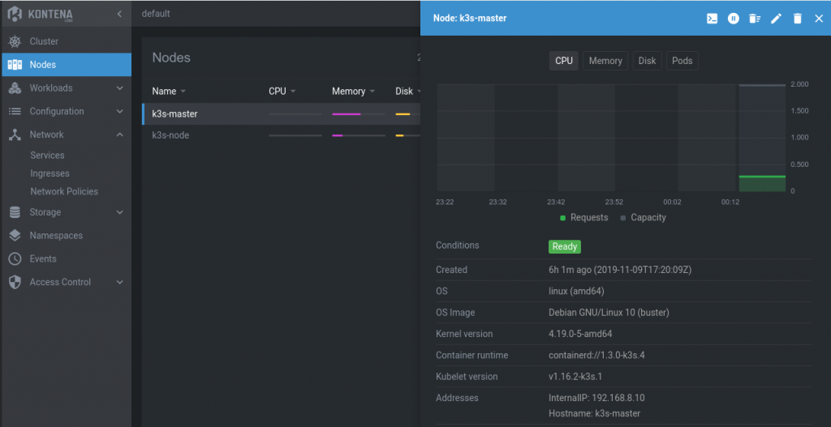Click the green Ready condition badge

(x=565, y=246)
